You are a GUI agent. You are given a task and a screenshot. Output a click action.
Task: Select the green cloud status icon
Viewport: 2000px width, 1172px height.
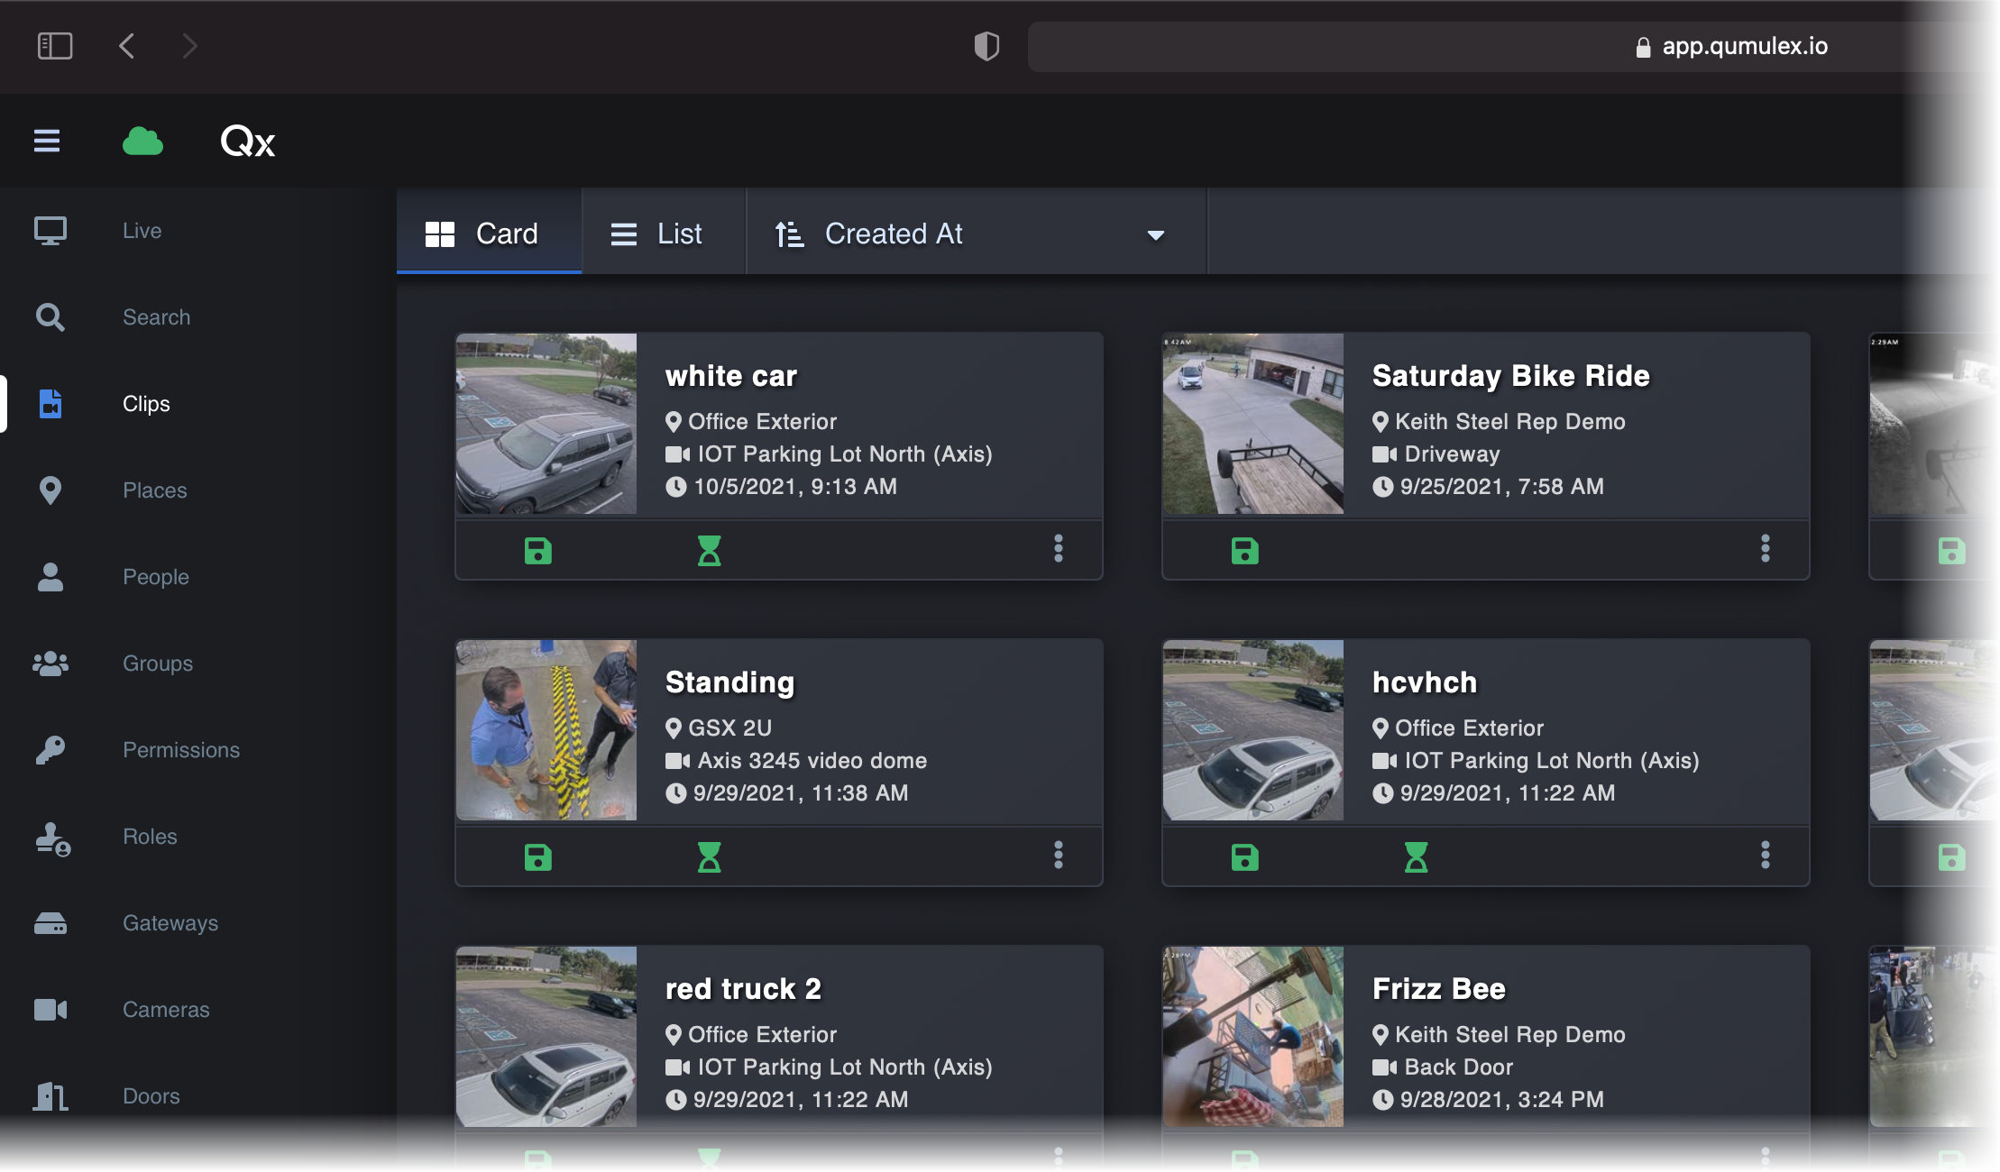pos(142,142)
